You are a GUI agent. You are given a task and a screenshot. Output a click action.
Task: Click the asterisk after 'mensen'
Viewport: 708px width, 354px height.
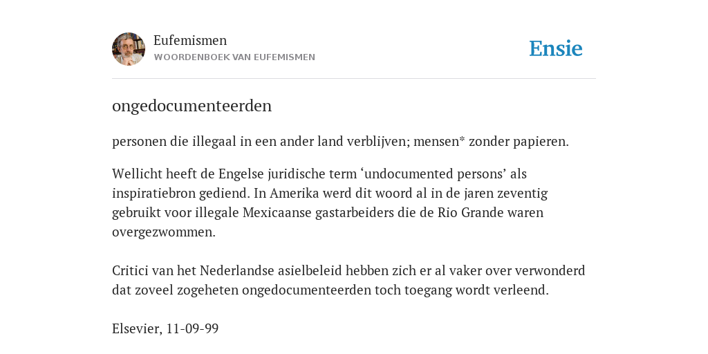click(x=462, y=140)
